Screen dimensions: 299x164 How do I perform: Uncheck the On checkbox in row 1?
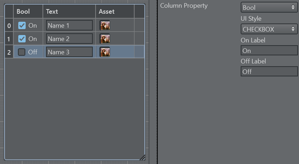coord(22,39)
